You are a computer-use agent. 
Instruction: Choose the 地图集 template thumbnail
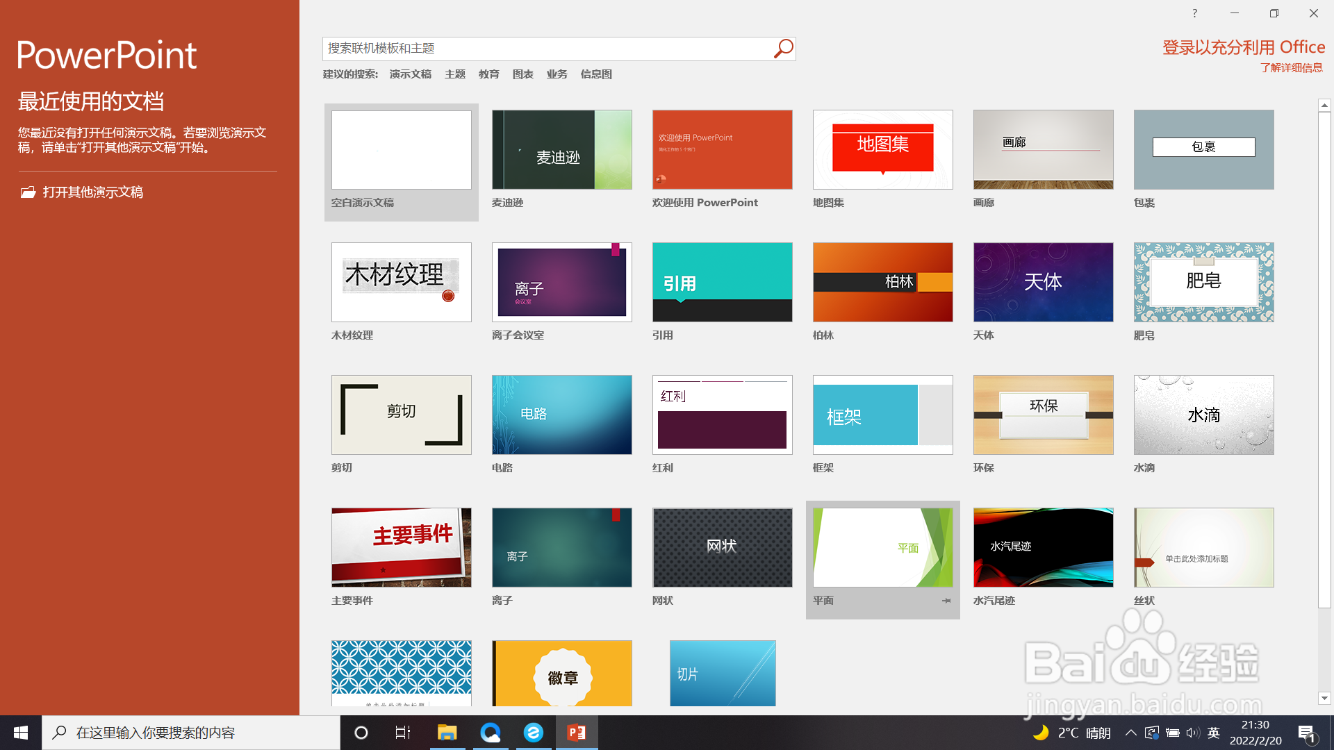(x=883, y=150)
